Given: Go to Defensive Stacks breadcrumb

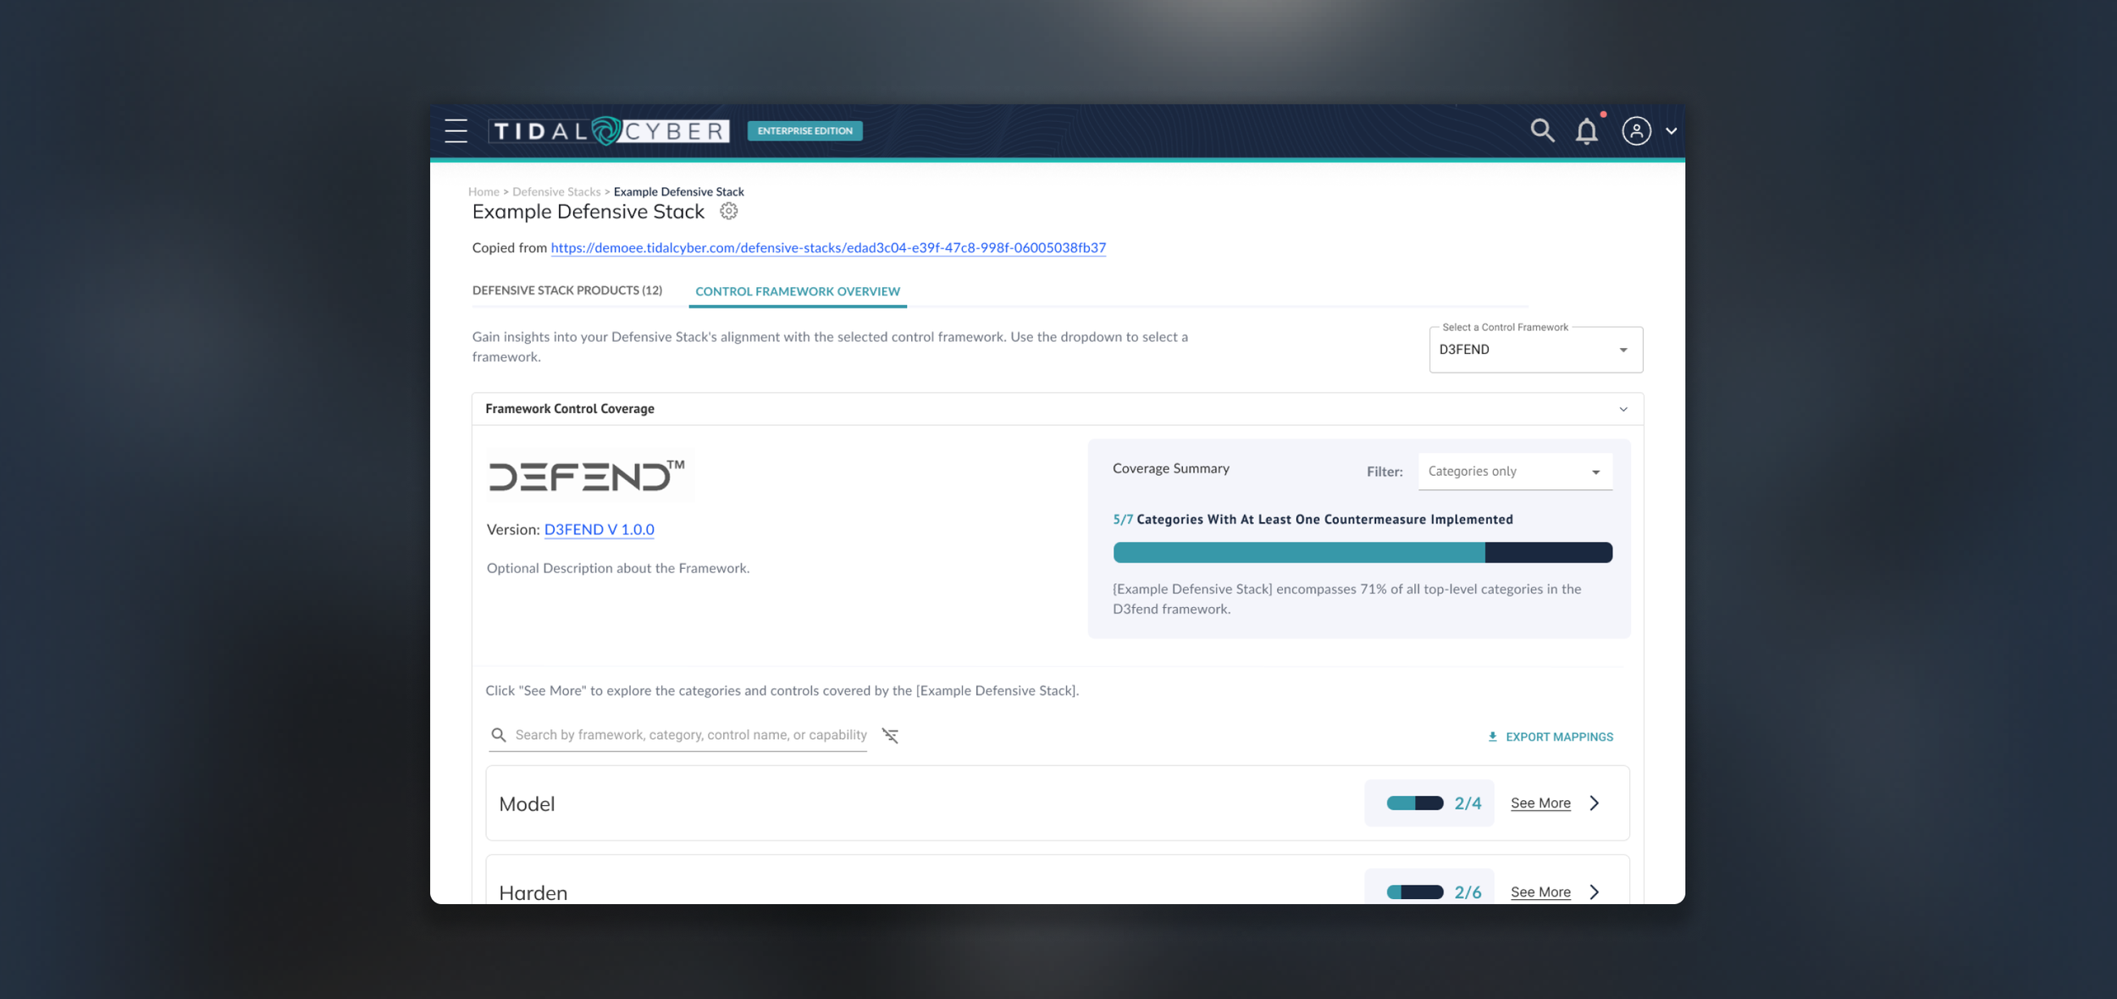Looking at the screenshot, I should pos(556,192).
